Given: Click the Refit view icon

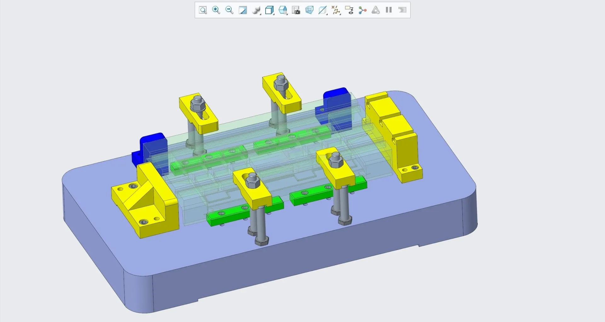Looking at the screenshot, I should pos(203,10).
